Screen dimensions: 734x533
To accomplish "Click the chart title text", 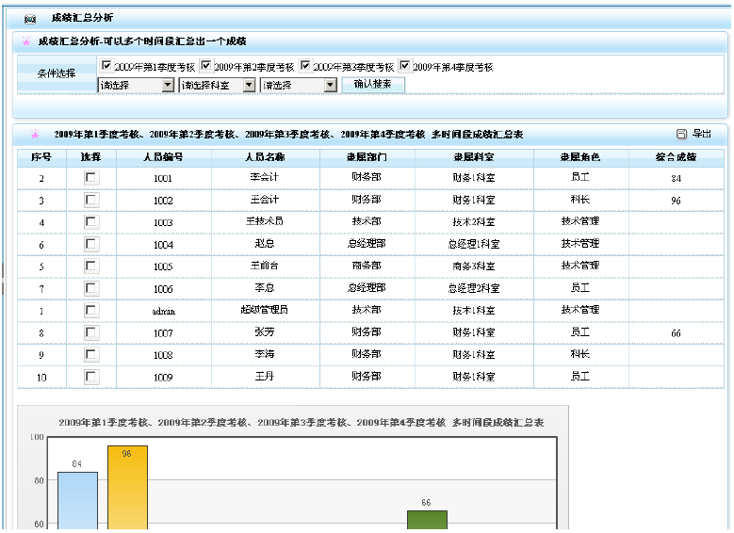I will 301,423.
